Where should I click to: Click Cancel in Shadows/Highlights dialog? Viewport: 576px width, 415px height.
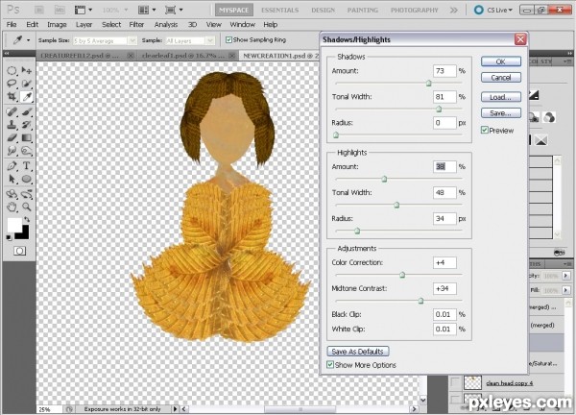[501, 78]
